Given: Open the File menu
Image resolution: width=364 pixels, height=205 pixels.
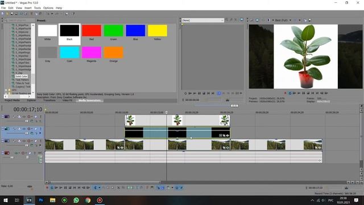Looking at the screenshot, I should click(x=3, y=8).
